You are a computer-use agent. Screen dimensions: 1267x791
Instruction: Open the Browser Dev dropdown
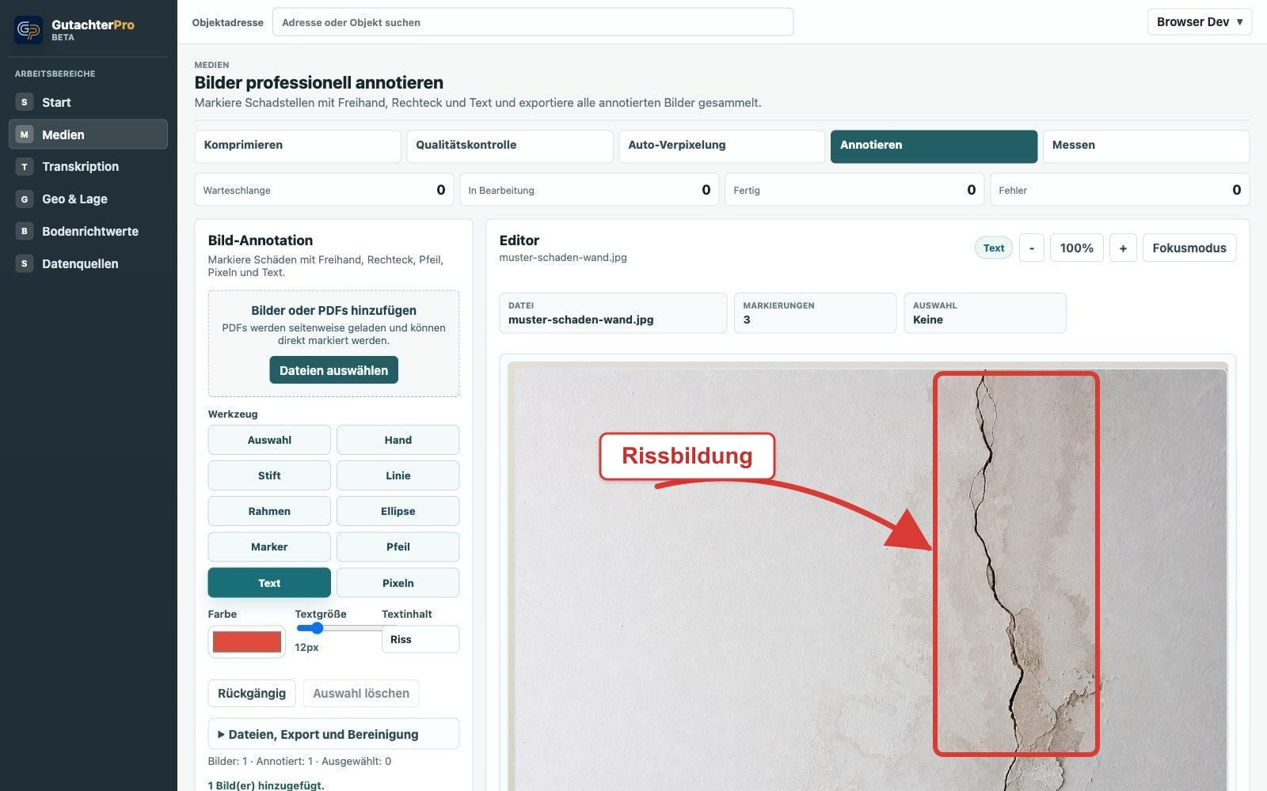pyautogui.click(x=1200, y=21)
